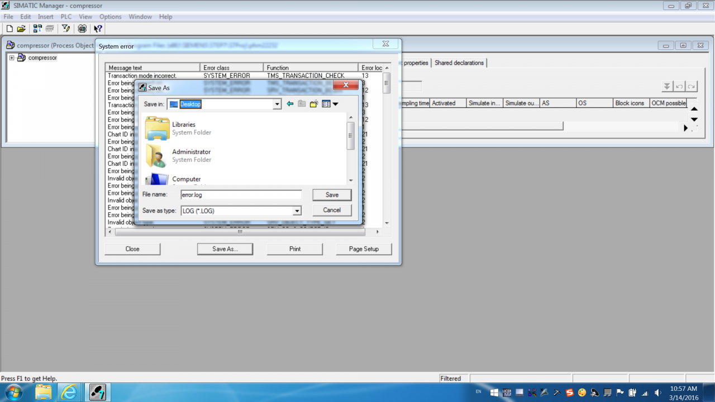Switch to Shared declarations tab
This screenshot has width=715, height=402.
[x=459, y=63]
